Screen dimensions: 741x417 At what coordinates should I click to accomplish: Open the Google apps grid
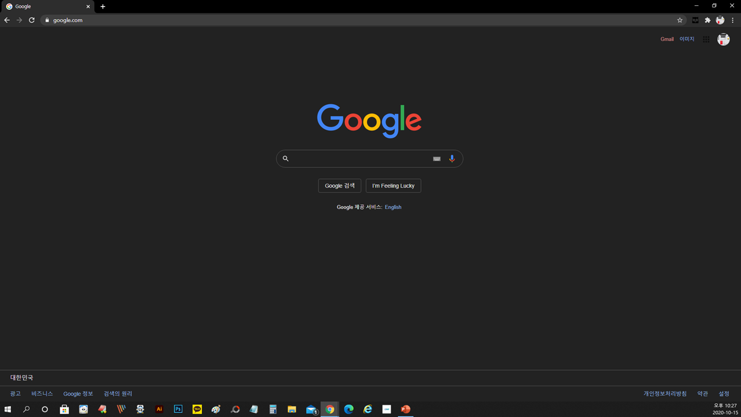point(706,39)
